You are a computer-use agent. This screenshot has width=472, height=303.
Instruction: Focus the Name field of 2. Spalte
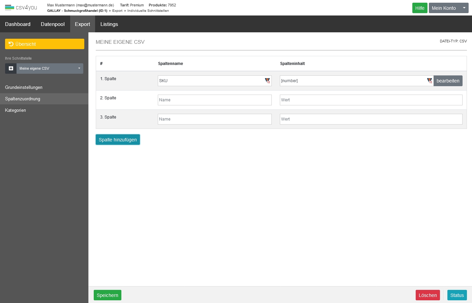(214, 100)
